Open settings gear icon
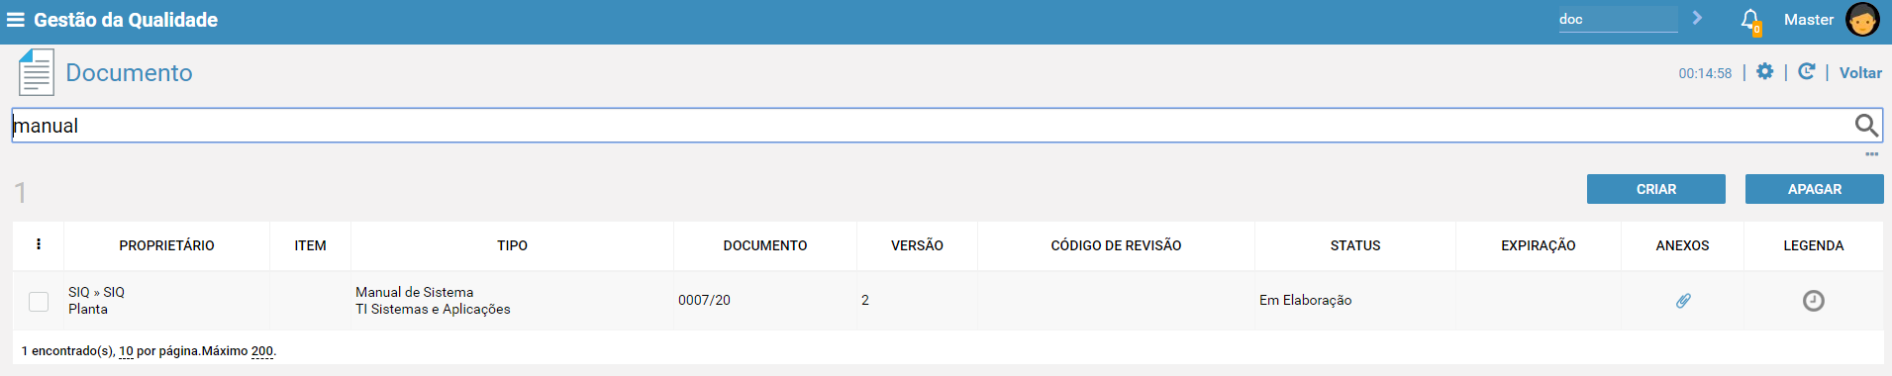This screenshot has height=376, width=1892. [1764, 71]
